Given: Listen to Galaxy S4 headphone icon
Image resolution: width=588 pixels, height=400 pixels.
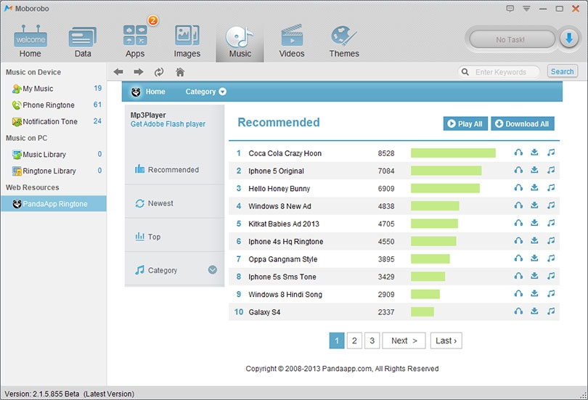Looking at the screenshot, I should click(x=518, y=311).
